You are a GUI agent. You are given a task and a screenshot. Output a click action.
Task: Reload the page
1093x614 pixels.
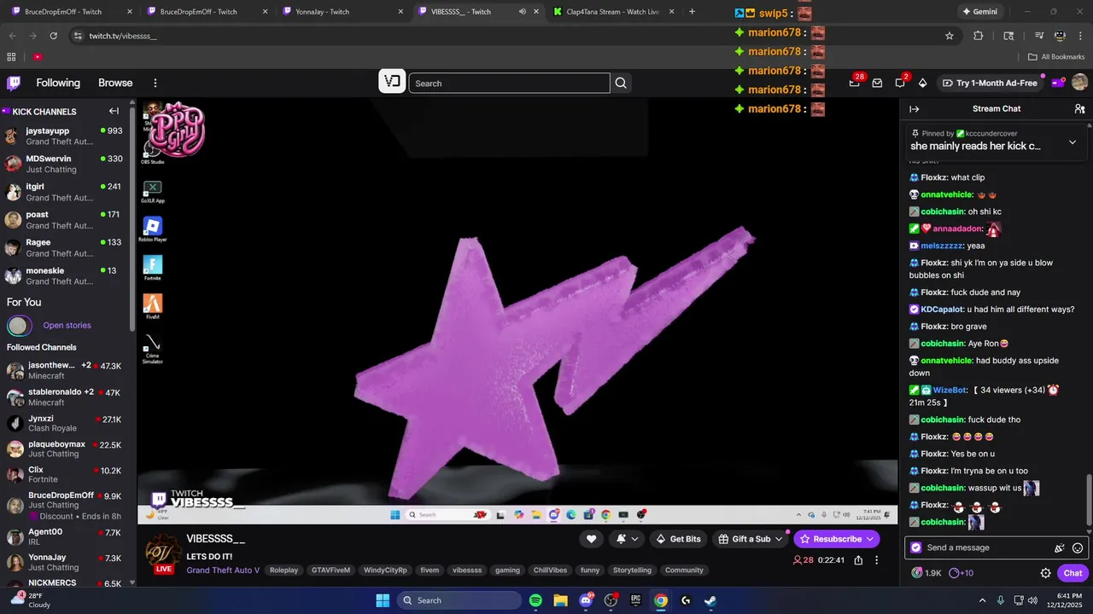(x=53, y=36)
